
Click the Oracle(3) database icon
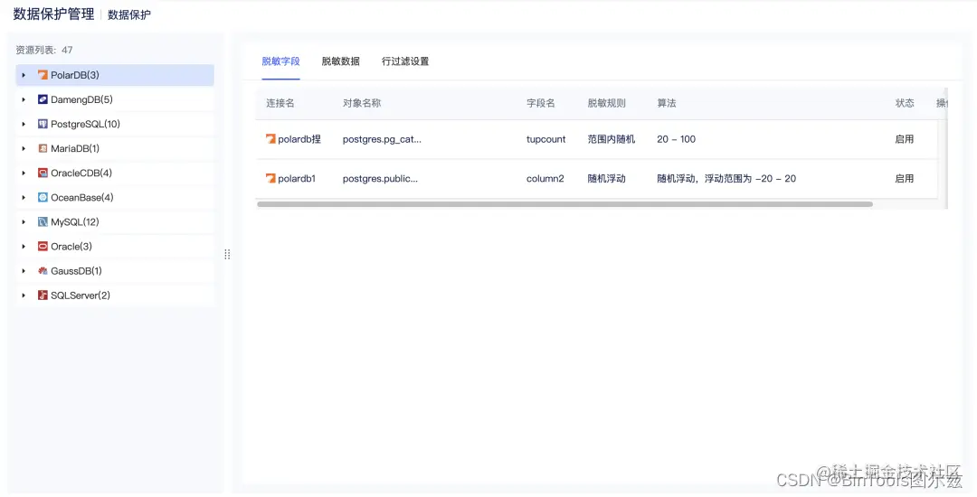[43, 247]
